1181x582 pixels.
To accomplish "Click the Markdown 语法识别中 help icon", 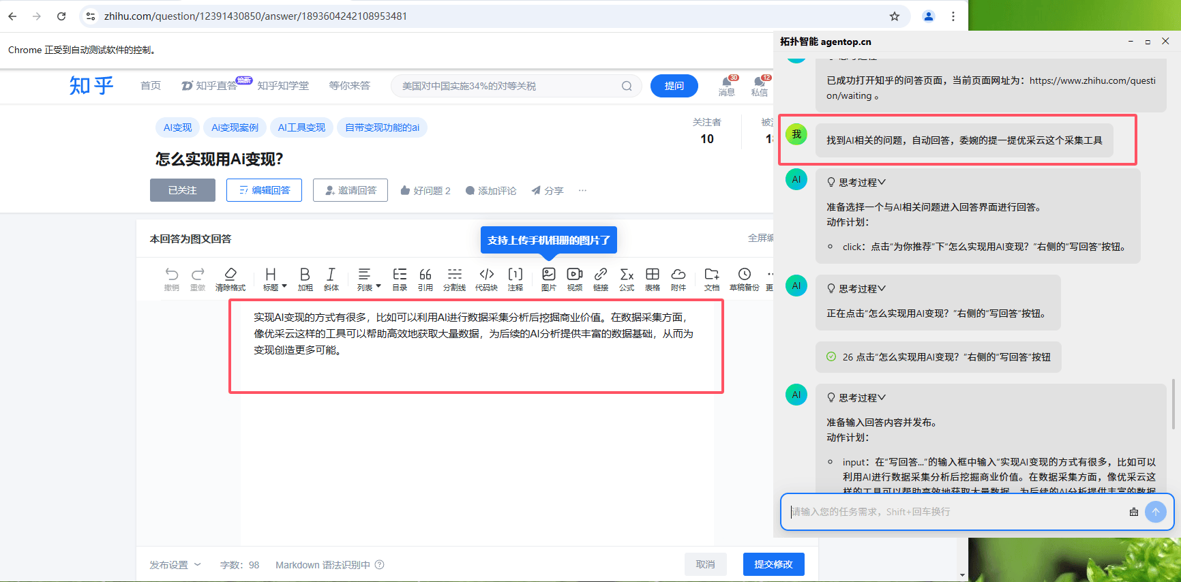I will pos(380,565).
